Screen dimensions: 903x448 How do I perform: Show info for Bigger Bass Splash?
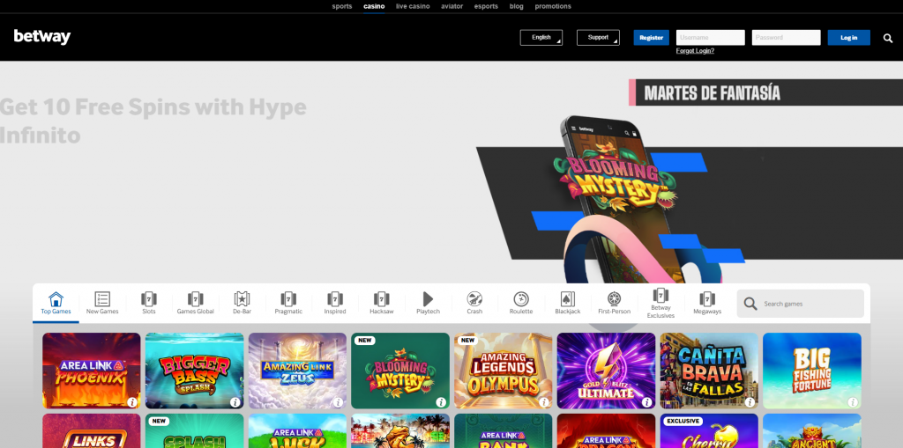coord(235,402)
